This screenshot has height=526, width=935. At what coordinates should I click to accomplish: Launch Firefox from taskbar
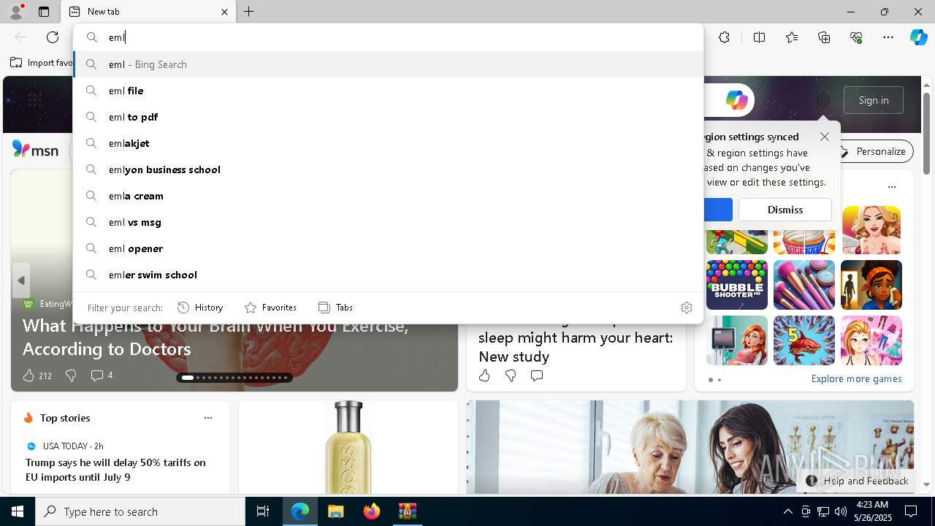point(372,511)
